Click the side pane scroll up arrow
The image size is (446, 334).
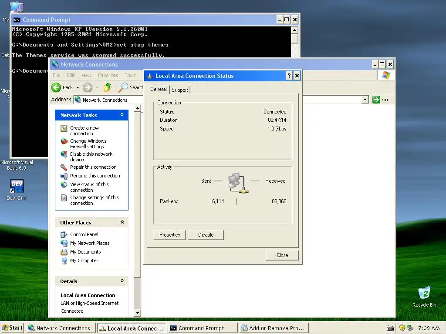137,108
